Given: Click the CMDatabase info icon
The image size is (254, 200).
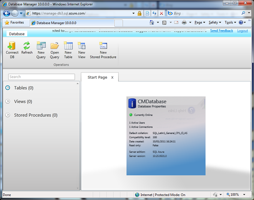Looking at the screenshot, I should [132, 103].
